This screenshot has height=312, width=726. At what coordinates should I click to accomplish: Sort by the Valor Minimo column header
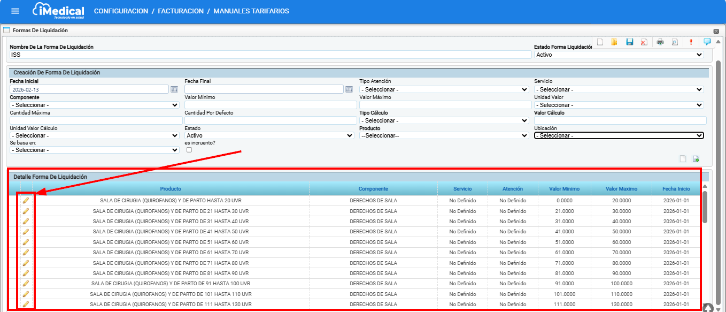pos(564,189)
